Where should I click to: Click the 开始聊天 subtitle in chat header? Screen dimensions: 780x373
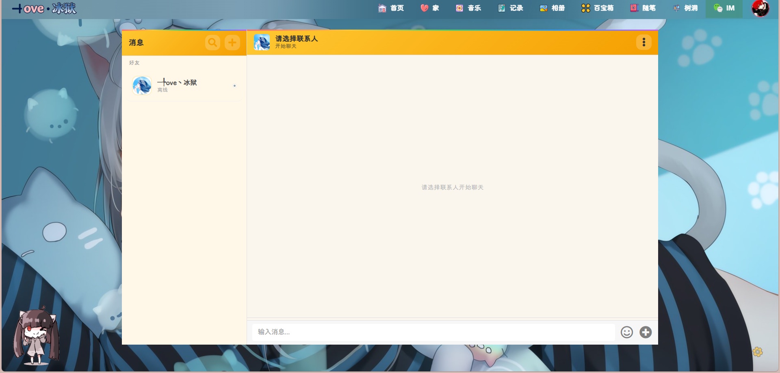(x=286, y=46)
